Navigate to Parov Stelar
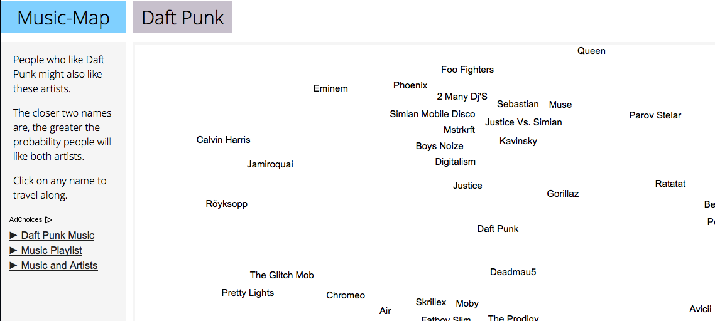Image resolution: width=715 pixels, height=321 pixels. (x=655, y=115)
